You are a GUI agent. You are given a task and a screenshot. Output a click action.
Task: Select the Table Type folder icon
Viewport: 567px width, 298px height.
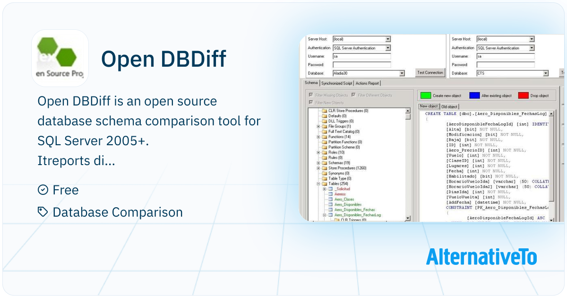point(324,178)
